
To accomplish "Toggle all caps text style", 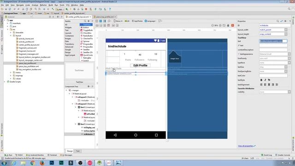I will point(269,80).
